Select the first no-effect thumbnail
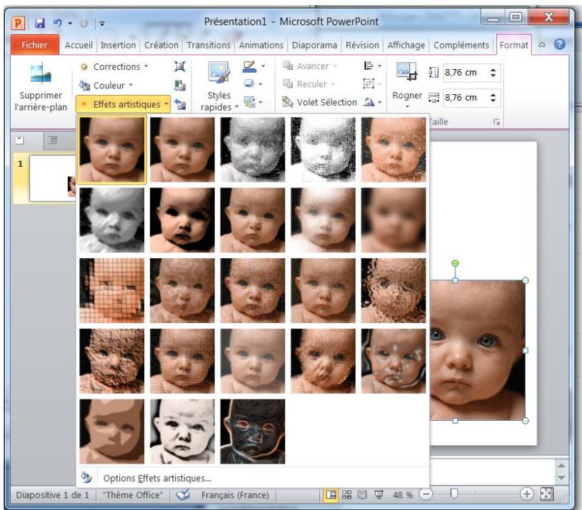Viewport: 582px width, 510px height. [x=111, y=150]
